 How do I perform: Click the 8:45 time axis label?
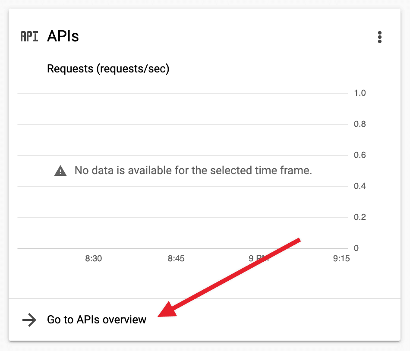pyautogui.click(x=176, y=259)
